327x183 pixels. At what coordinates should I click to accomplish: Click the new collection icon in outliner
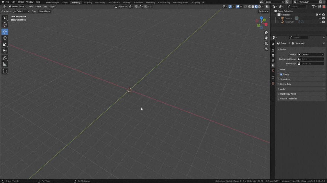(x=320, y=7)
